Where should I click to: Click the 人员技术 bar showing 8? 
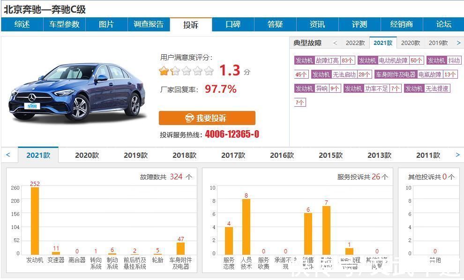(246, 227)
